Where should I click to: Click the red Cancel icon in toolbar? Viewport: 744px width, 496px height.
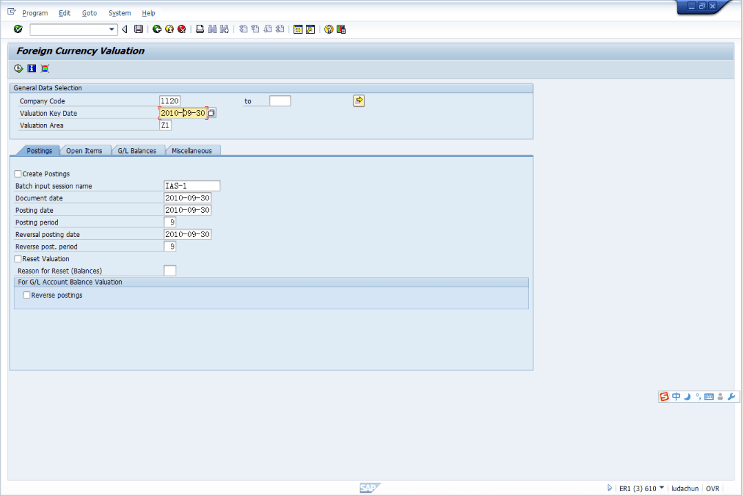pos(181,29)
